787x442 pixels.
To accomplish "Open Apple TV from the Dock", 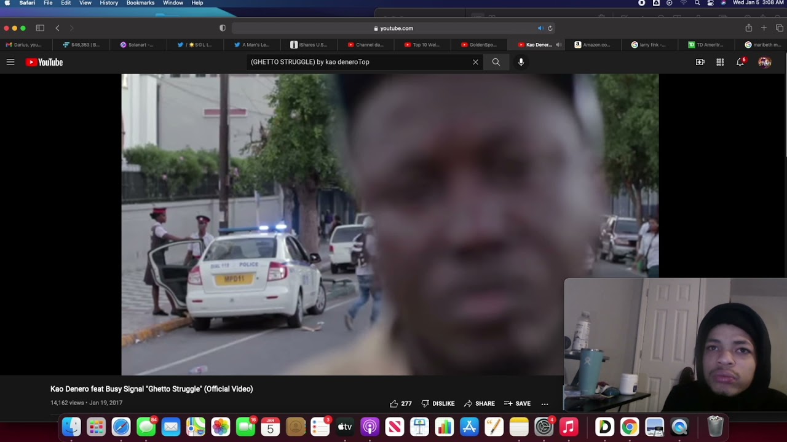I will coord(345,427).
